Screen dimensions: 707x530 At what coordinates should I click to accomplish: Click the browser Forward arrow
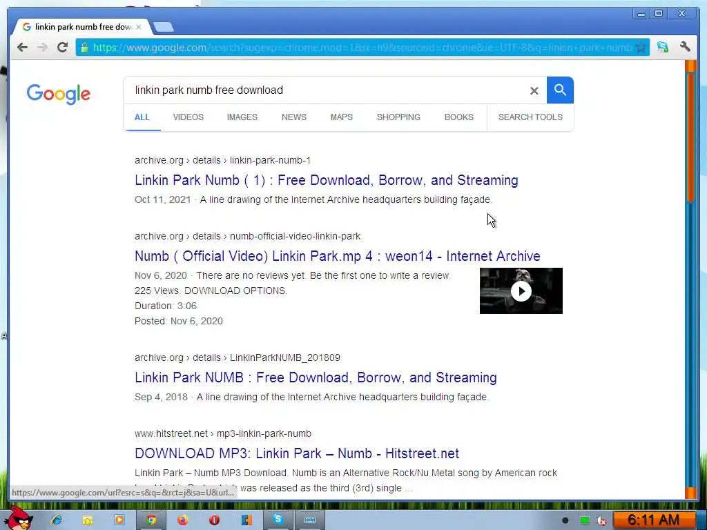click(x=42, y=48)
